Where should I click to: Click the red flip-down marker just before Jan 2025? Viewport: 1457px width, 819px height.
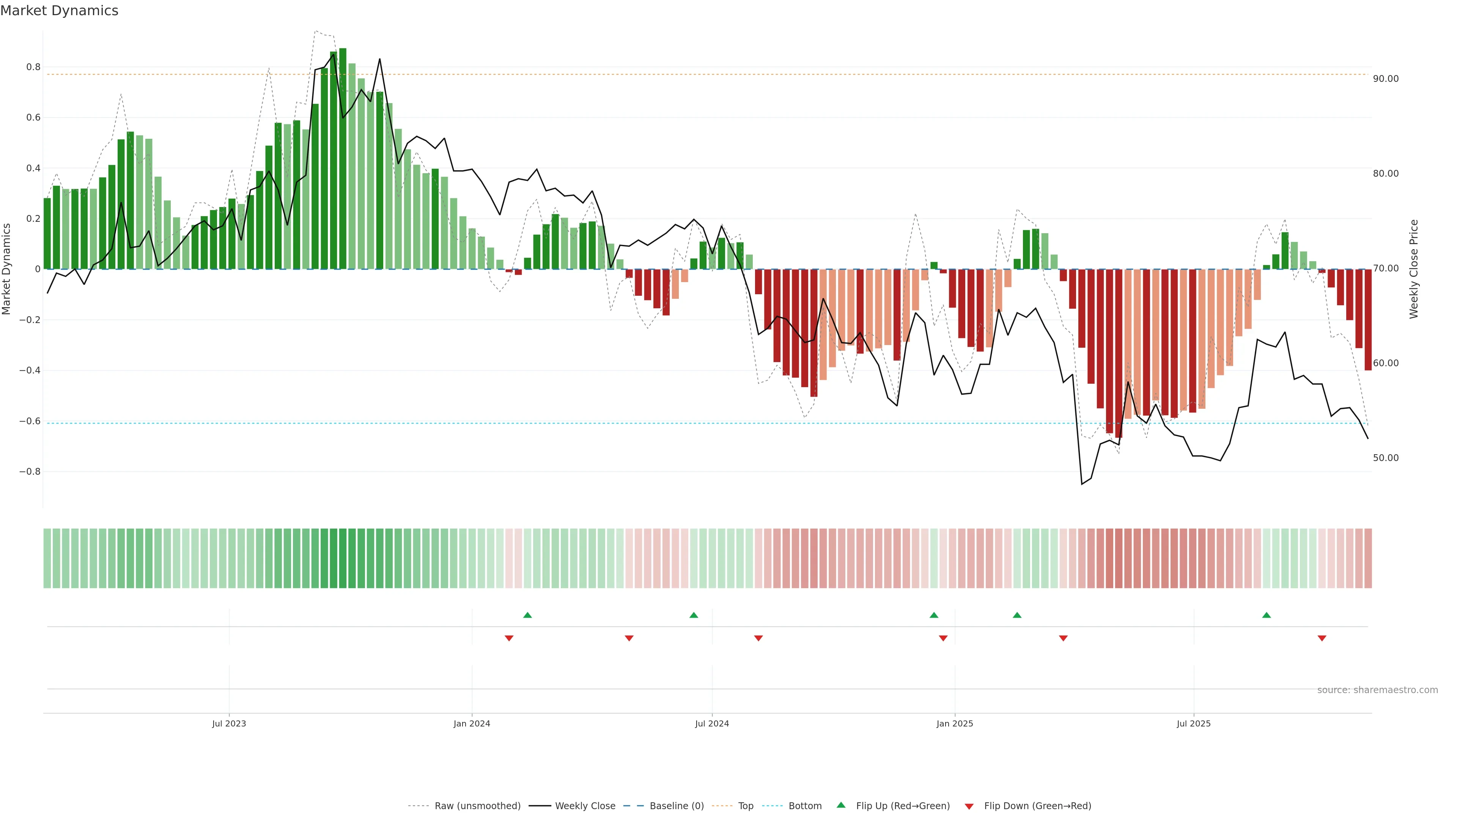[943, 638]
